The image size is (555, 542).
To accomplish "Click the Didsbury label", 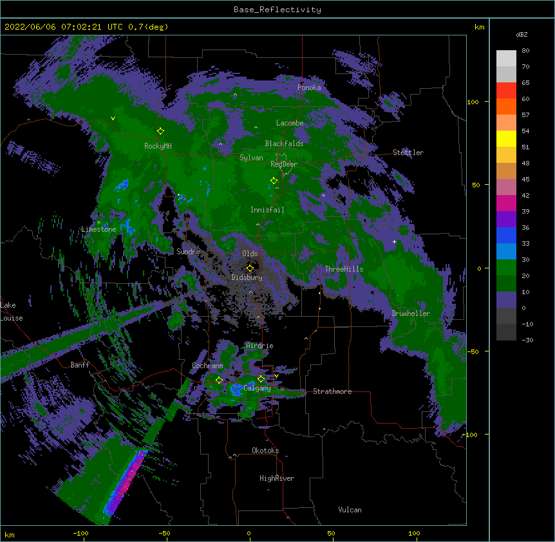I will click(x=247, y=277).
